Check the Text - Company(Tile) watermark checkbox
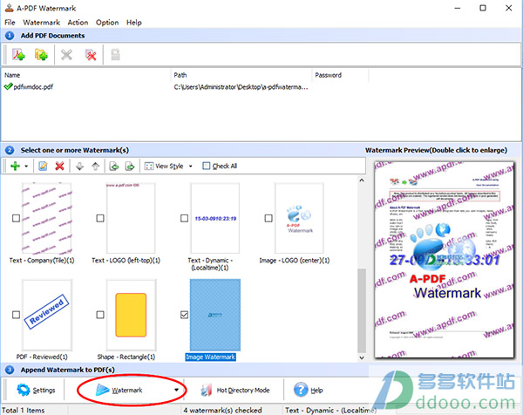Viewport: 523px width, 415px height. (x=16, y=218)
